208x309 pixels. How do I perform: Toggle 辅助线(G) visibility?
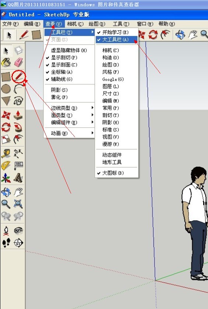click(x=70, y=79)
